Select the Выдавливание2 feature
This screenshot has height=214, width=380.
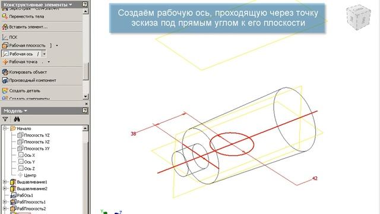(x=28, y=189)
